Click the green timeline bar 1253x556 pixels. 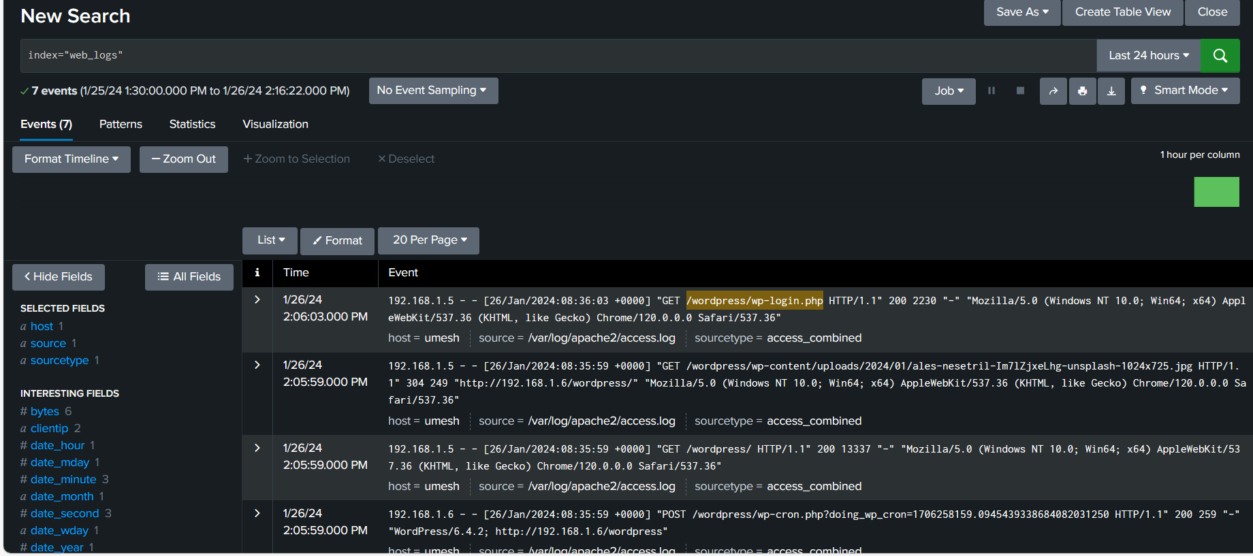coord(1216,192)
